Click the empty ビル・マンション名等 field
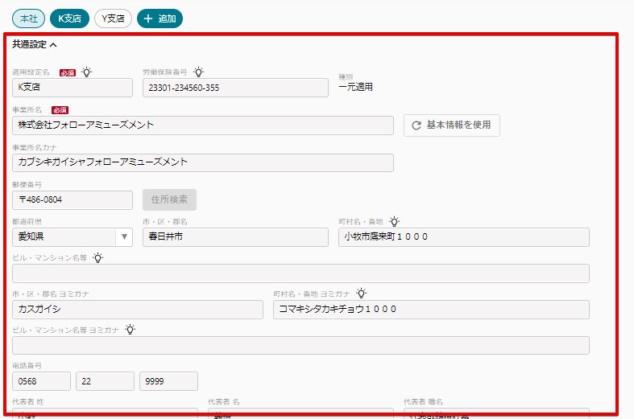This screenshot has width=634, height=419. [x=300, y=273]
